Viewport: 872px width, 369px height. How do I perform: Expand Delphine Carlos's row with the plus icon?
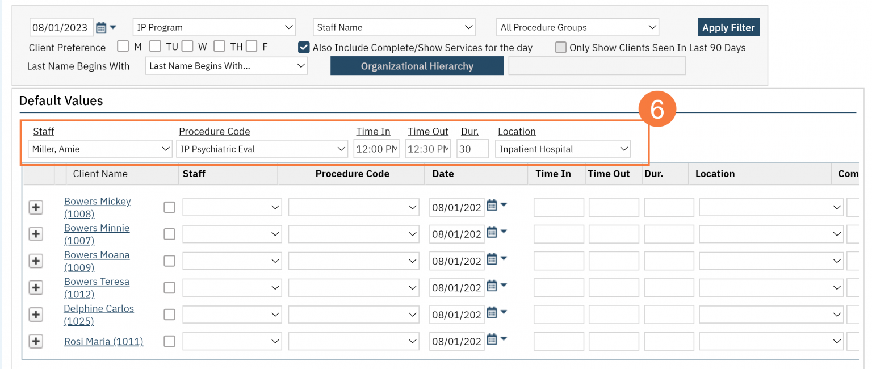(x=36, y=314)
